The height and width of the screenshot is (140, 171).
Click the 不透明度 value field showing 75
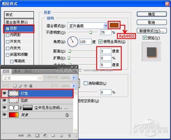(106, 32)
